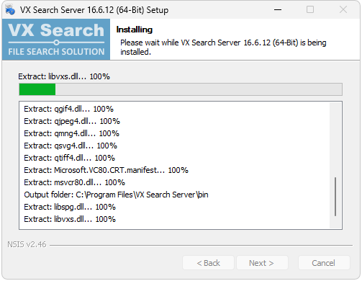This screenshot has width=362, height=281.
Task: Click the 'Please wait while VX Search Server' description
Action: (x=223, y=47)
